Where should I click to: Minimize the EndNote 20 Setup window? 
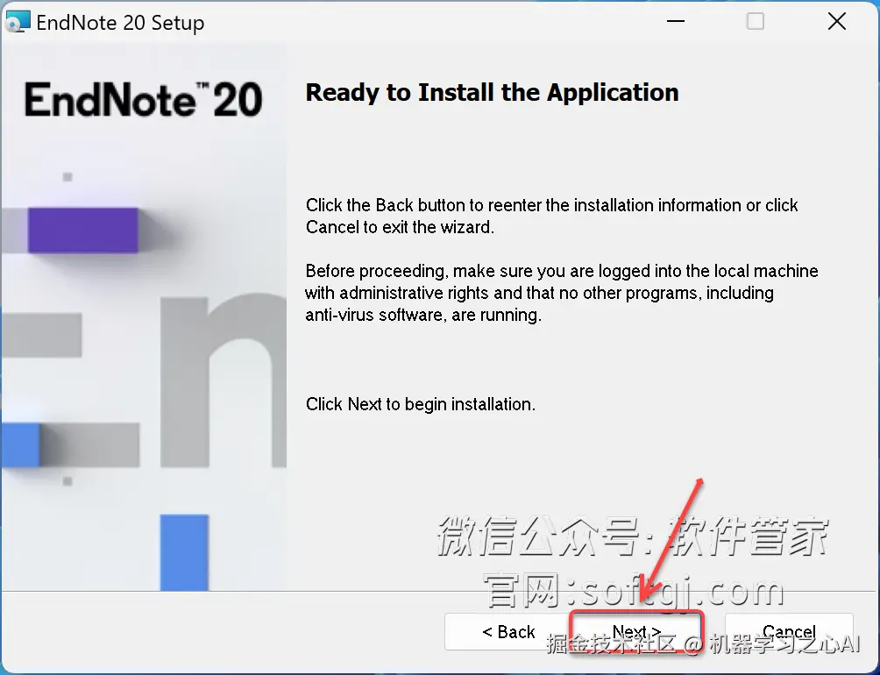(676, 21)
